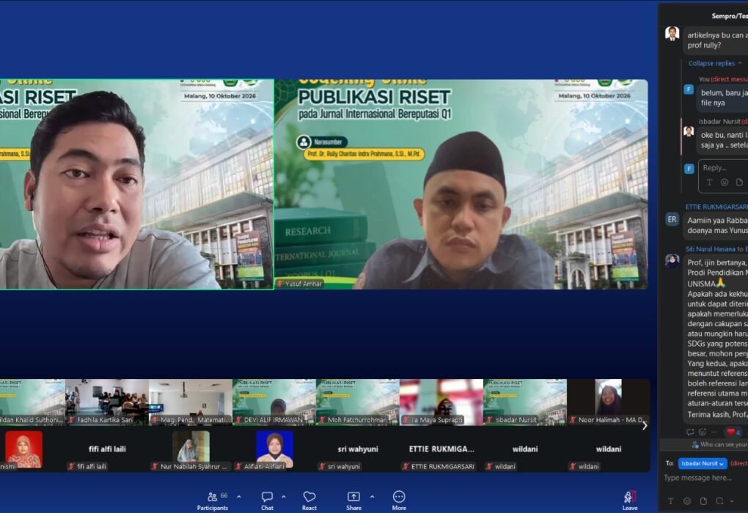The width and height of the screenshot is (748, 513).
Task: Add a reaction to Siti Nurul Hasana's message
Action: 703,432
